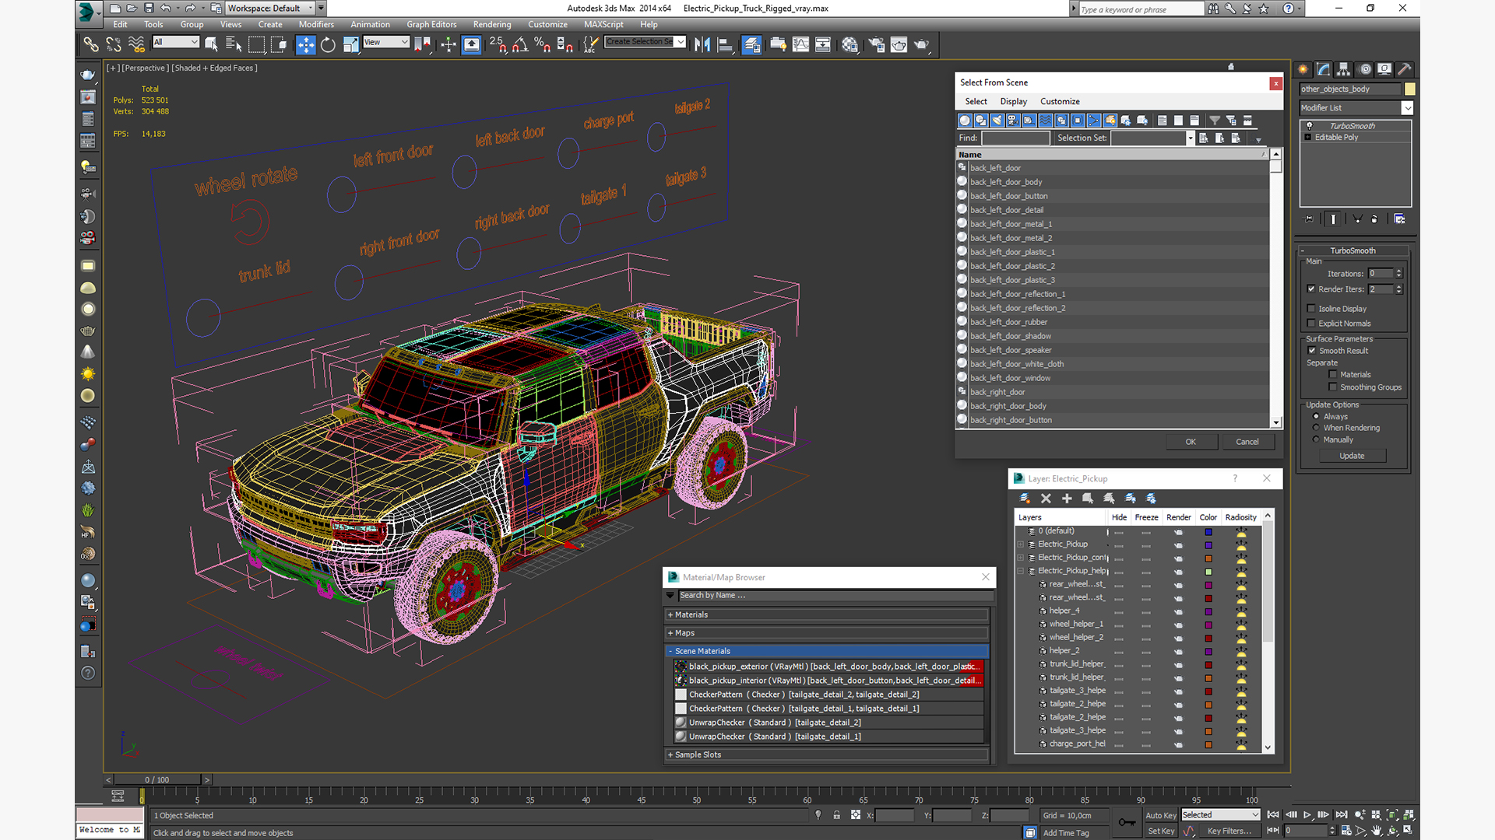Click object color swatch beside other_objects_body
This screenshot has width=1495, height=840.
click(x=1409, y=89)
